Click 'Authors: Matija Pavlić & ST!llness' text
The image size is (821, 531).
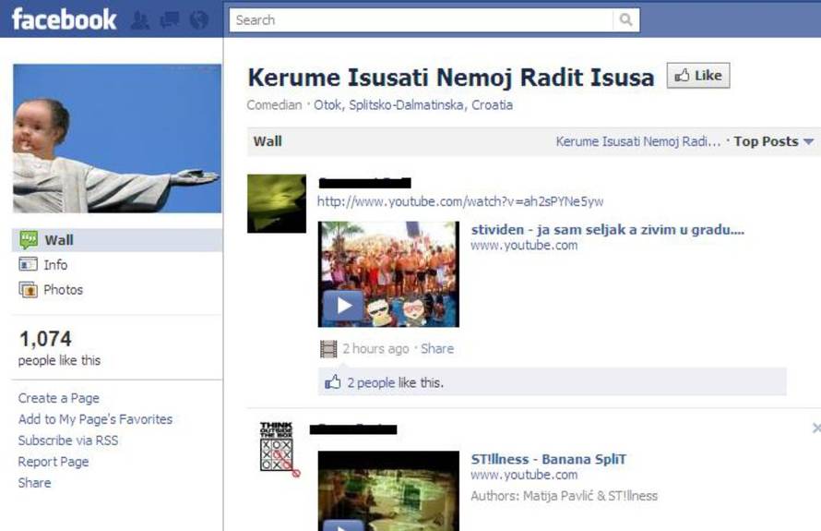point(564,496)
